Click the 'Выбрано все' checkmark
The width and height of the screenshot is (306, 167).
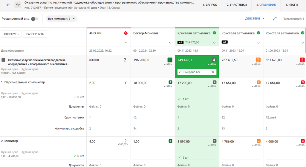[x=180, y=72]
